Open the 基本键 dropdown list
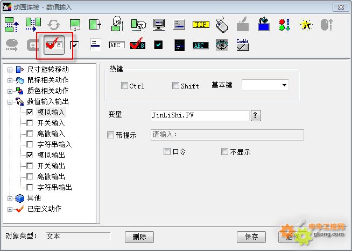Image resolution: width=352 pixels, height=251 pixels. (x=284, y=85)
